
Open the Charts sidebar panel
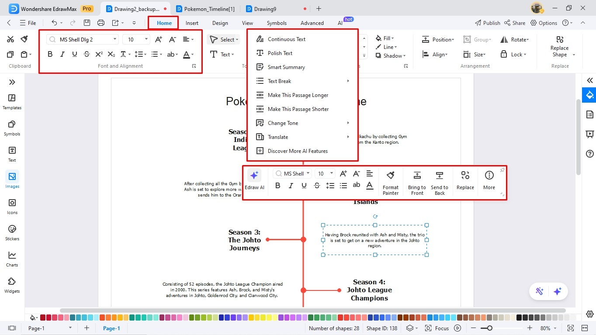[x=12, y=259]
